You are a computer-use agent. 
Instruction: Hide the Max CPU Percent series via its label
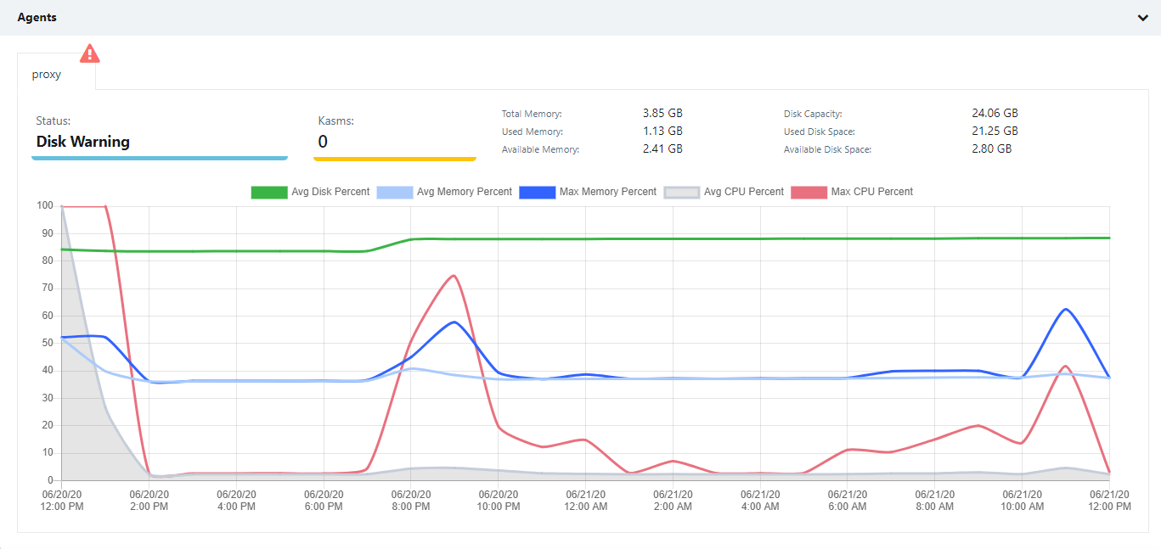(872, 192)
